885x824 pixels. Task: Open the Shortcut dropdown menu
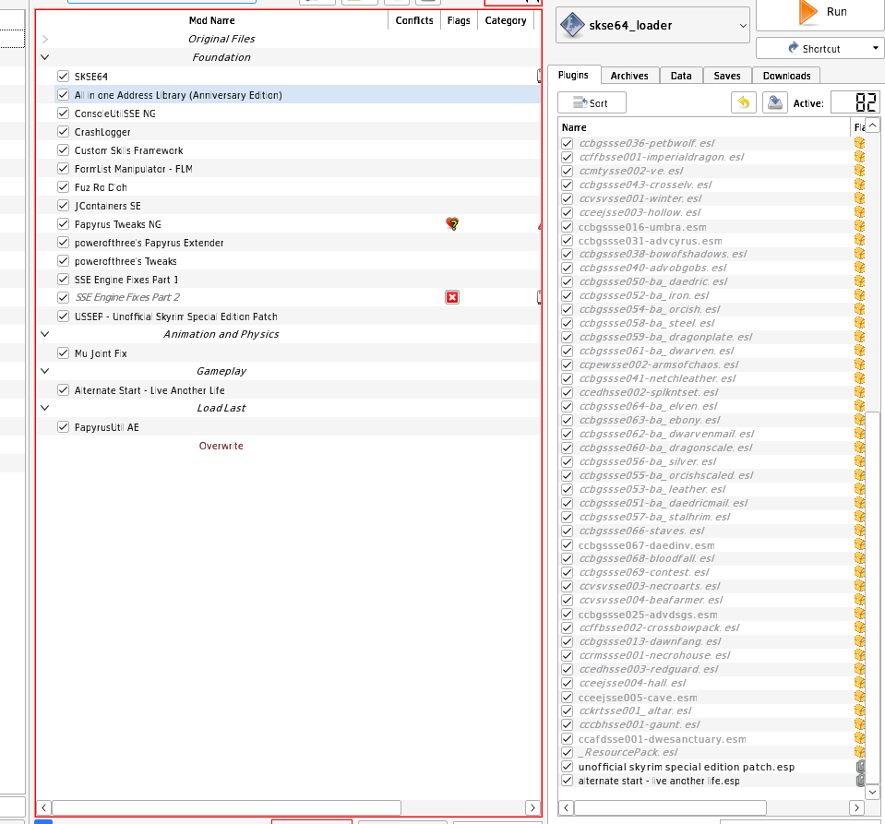(x=876, y=48)
